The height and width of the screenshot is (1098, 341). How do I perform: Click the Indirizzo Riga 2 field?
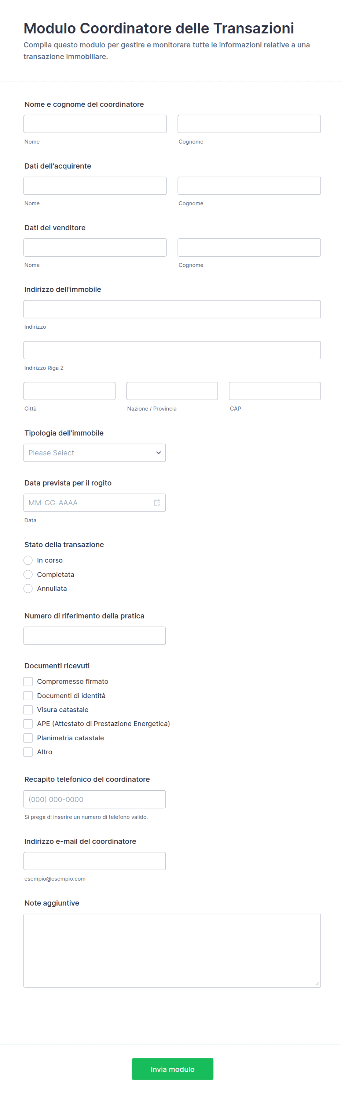point(172,350)
